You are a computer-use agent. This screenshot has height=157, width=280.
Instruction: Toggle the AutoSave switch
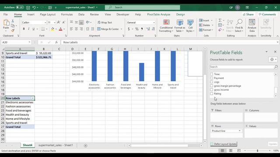click(x=20, y=7)
